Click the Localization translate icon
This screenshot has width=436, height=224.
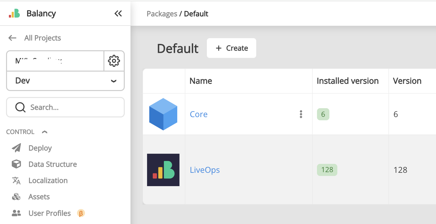(16, 180)
